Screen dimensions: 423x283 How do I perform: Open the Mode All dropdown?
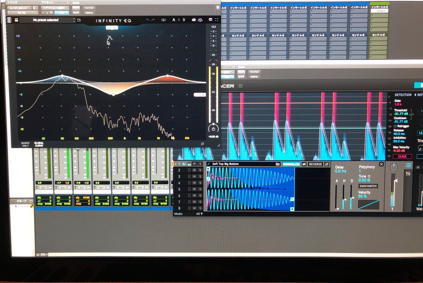[200, 214]
